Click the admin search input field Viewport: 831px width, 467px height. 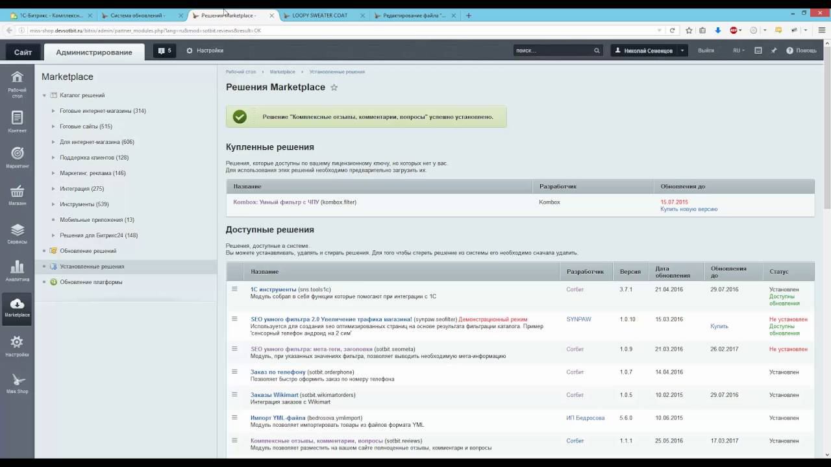[x=552, y=51]
